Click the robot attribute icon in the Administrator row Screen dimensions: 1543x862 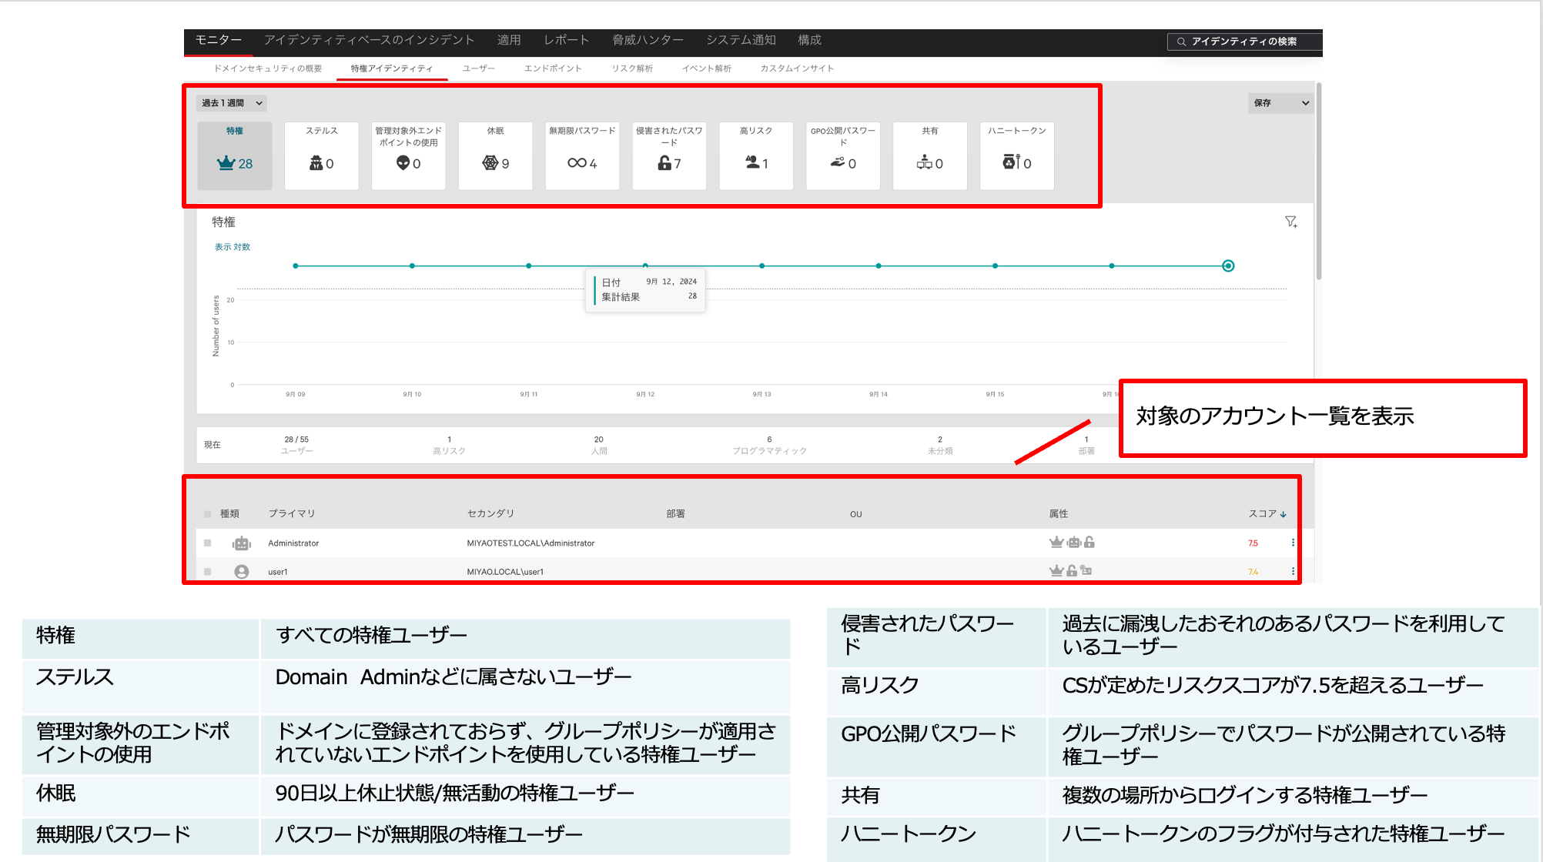click(1074, 543)
